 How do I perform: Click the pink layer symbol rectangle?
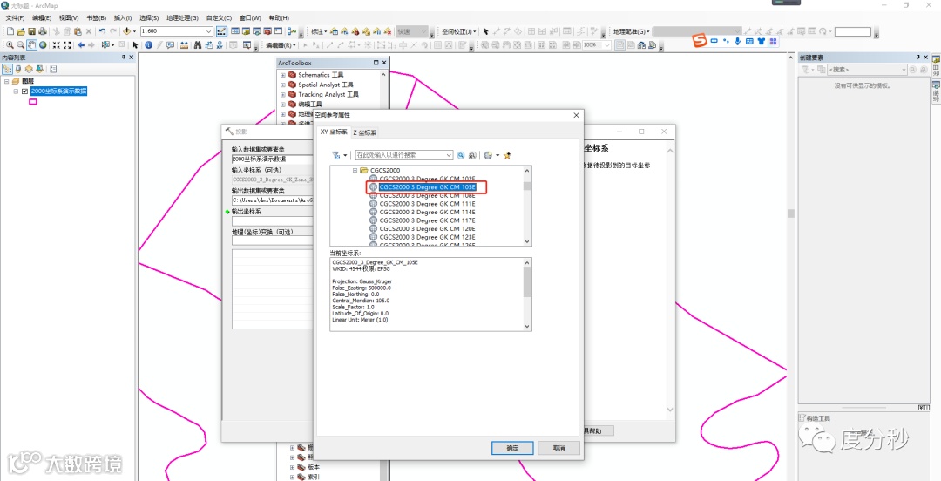pos(33,102)
